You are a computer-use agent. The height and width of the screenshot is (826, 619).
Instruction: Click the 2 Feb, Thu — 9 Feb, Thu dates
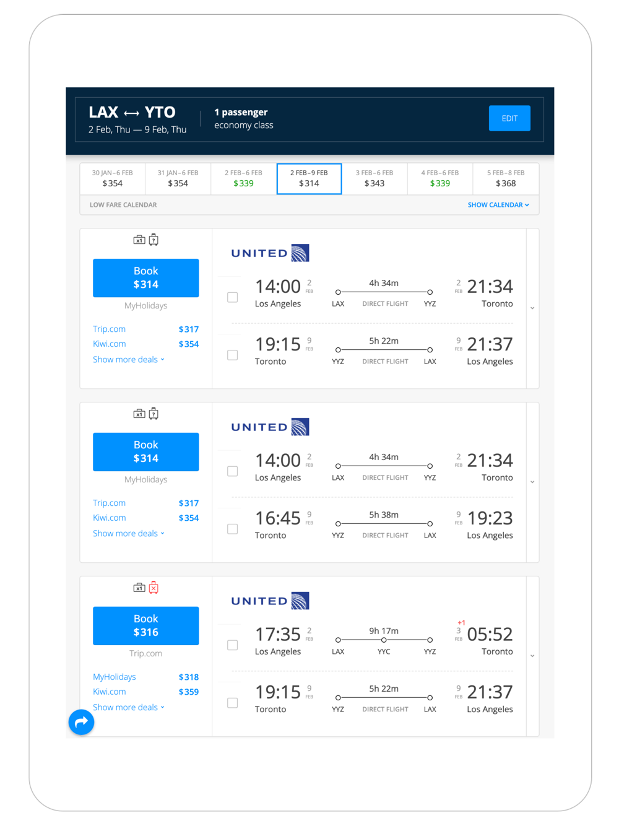click(x=137, y=130)
